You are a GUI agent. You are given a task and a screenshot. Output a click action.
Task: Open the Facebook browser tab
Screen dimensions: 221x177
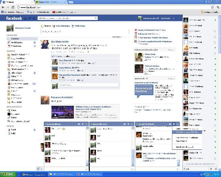point(18,2)
